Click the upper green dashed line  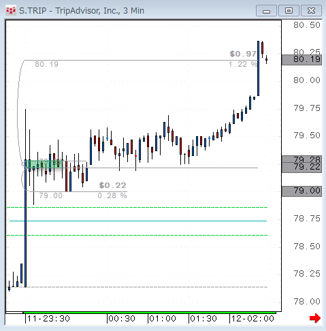pos(137,207)
